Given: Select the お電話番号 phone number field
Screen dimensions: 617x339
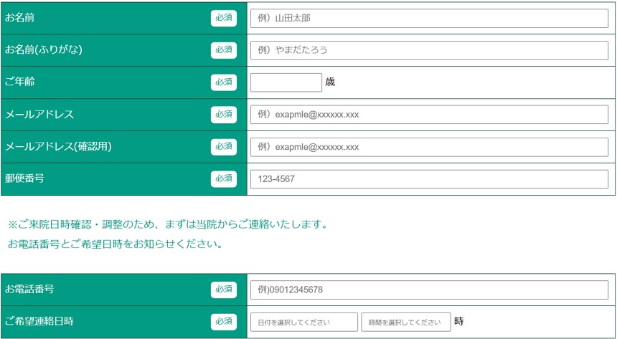Looking at the screenshot, I should [429, 290].
